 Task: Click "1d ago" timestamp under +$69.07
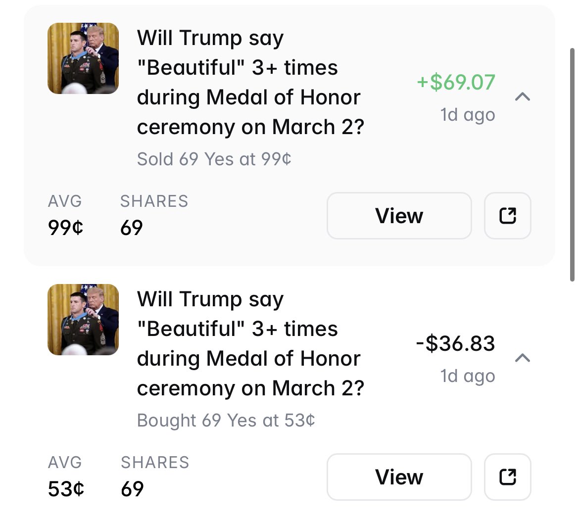click(467, 115)
